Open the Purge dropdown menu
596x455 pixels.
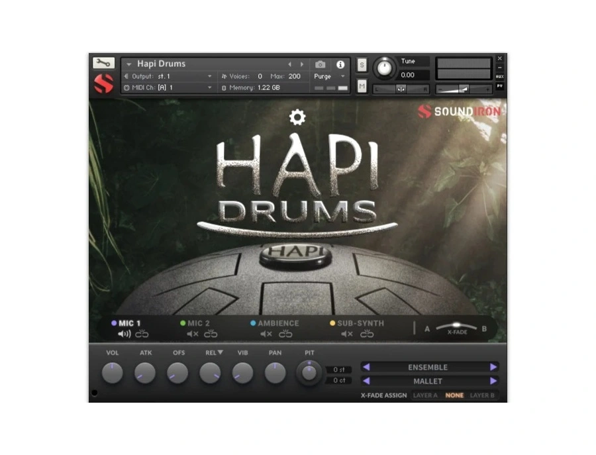point(329,76)
